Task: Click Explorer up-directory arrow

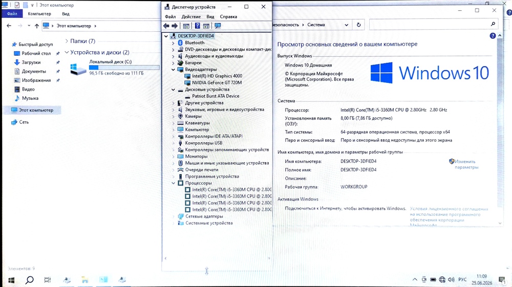Action: (36, 26)
